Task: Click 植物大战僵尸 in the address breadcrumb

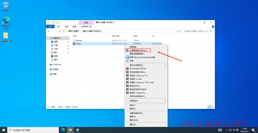Action: click(74, 31)
